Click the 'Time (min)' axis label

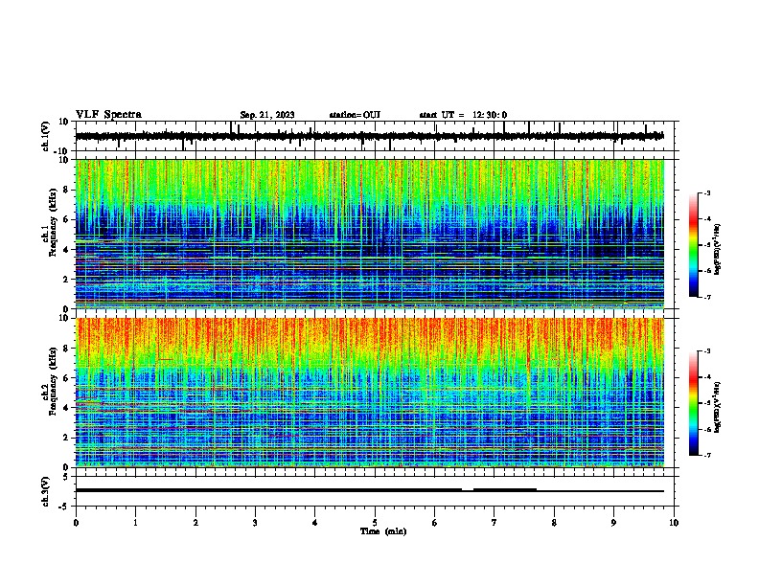[383, 531]
